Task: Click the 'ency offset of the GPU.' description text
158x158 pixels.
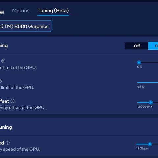Action: point(23,108)
